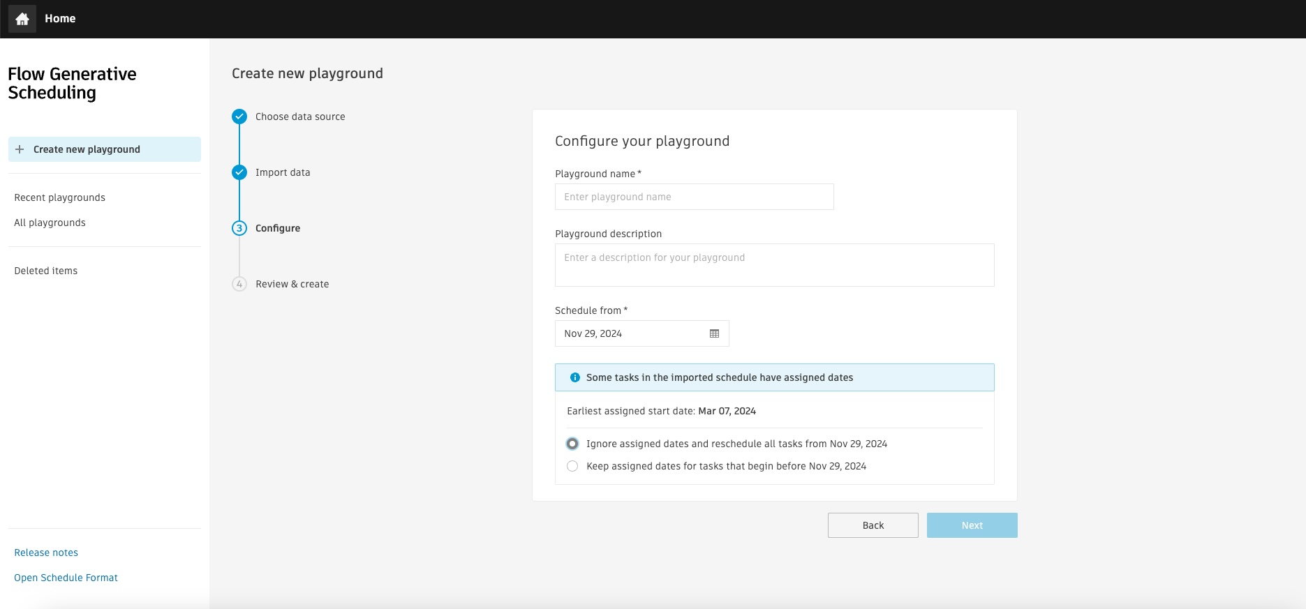This screenshot has height=609, width=1306.
Task: Click the 'Playground description' field label
Action: point(609,234)
